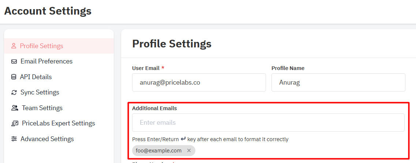
Task: Go to the API Details section
Action: pos(36,77)
